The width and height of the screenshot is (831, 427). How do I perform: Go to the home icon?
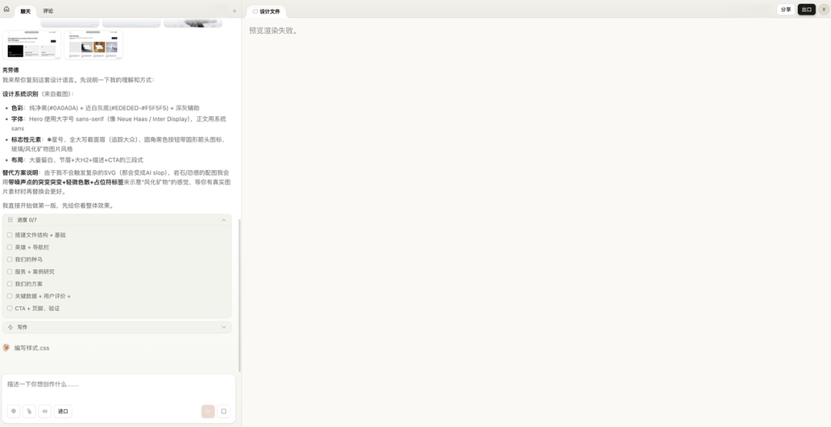(x=6, y=9)
